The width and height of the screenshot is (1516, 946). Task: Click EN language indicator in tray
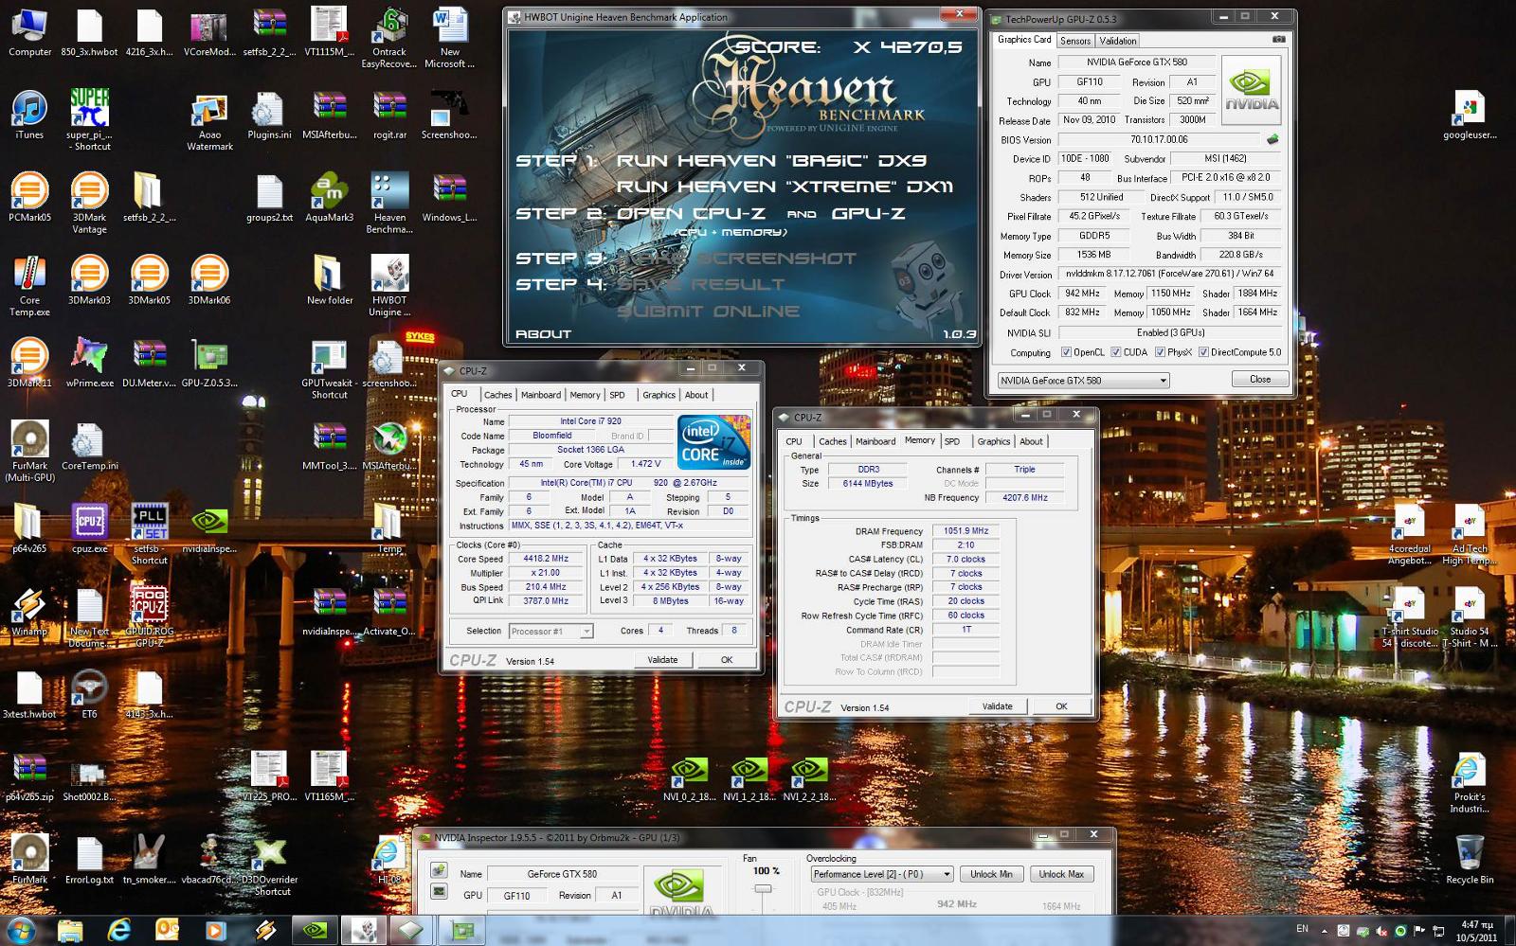(1302, 930)
